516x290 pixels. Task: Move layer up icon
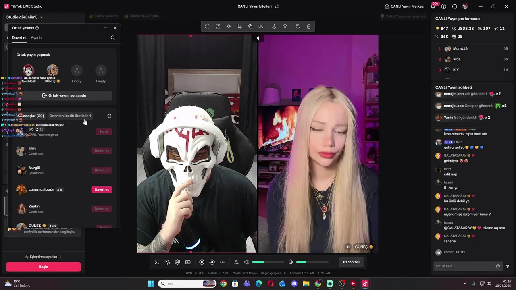pyautogui.click(x=274, y=26)
